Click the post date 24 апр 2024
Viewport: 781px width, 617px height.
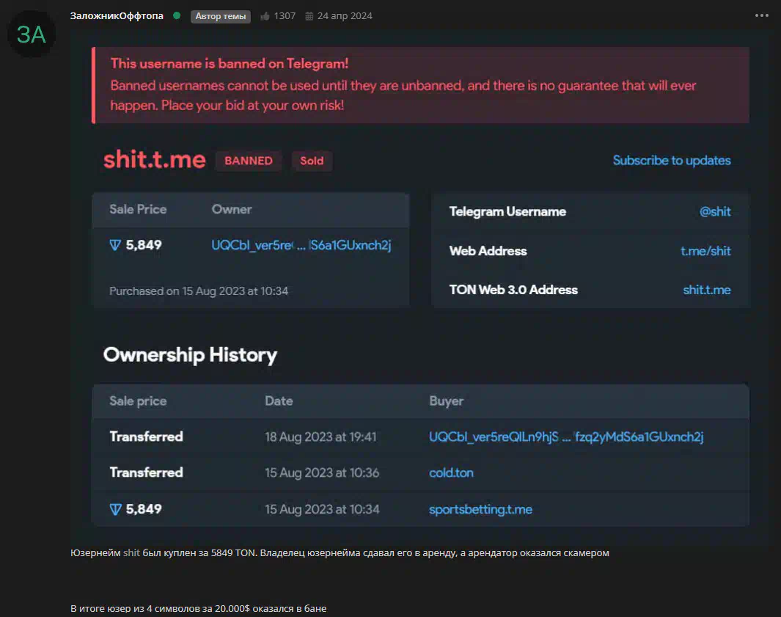coord(345,16)
